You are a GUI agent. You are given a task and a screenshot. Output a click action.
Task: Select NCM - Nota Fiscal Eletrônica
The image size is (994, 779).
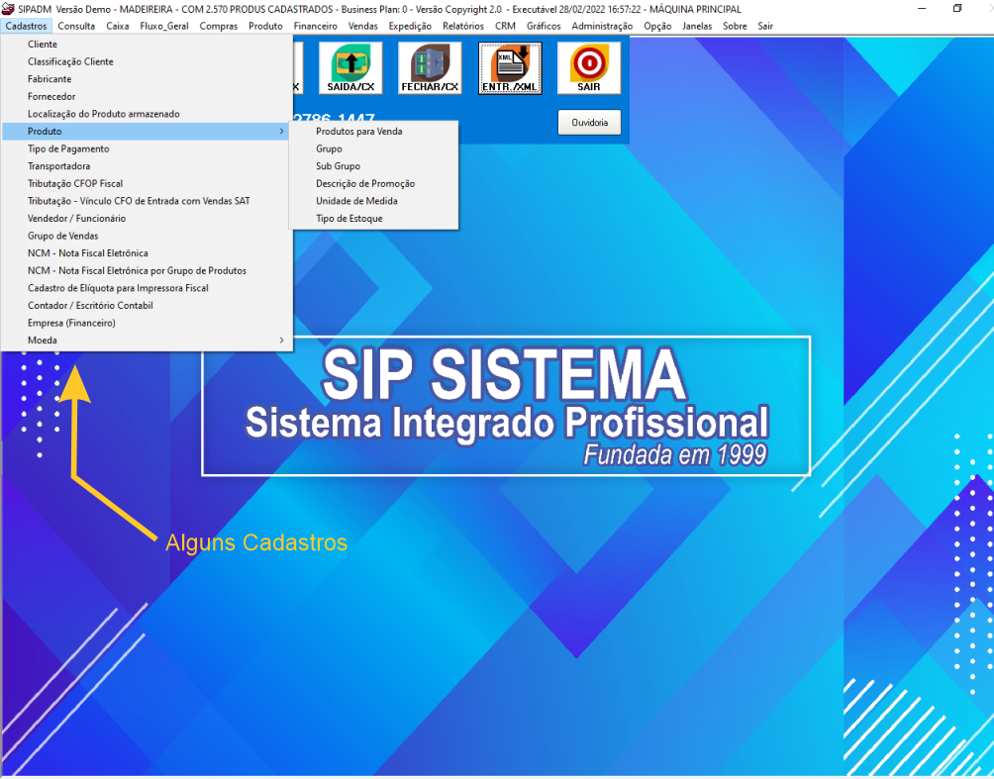pos(147,253)
